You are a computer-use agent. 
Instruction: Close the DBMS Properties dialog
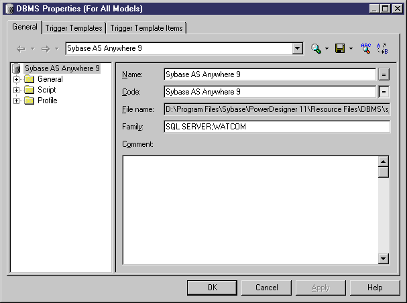(398, 9)
